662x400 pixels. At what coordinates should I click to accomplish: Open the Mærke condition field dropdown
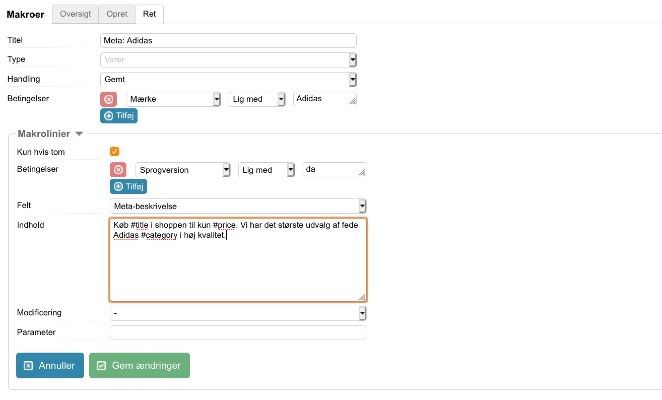point(174,99)
